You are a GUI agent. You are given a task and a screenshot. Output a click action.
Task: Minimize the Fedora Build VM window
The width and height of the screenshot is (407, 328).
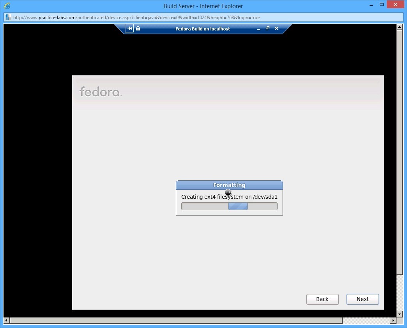(258, 29)
